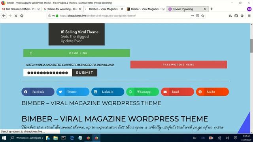The width and height of the screenshot is (253, 142).
Task: Toggle the sidebar view icon
Action: tap(236, 16)
